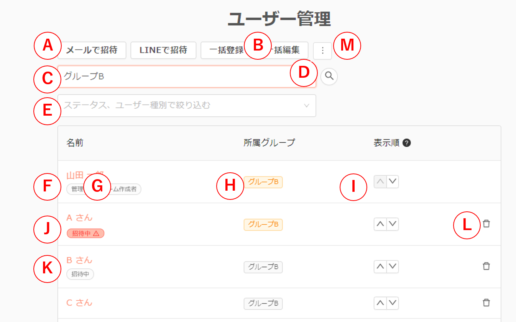The height and width of the screenshot is (322, 516).
Task: Open the C さん user link
Action: 79,302
